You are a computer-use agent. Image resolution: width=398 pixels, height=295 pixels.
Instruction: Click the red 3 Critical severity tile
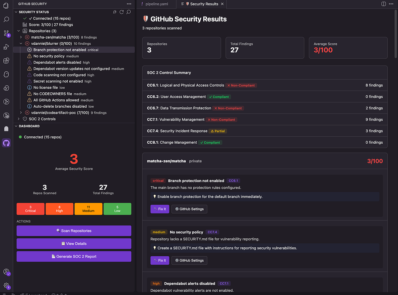[31, 209]
